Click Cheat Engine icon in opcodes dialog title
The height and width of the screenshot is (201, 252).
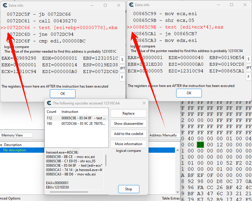tap(49, 103)
